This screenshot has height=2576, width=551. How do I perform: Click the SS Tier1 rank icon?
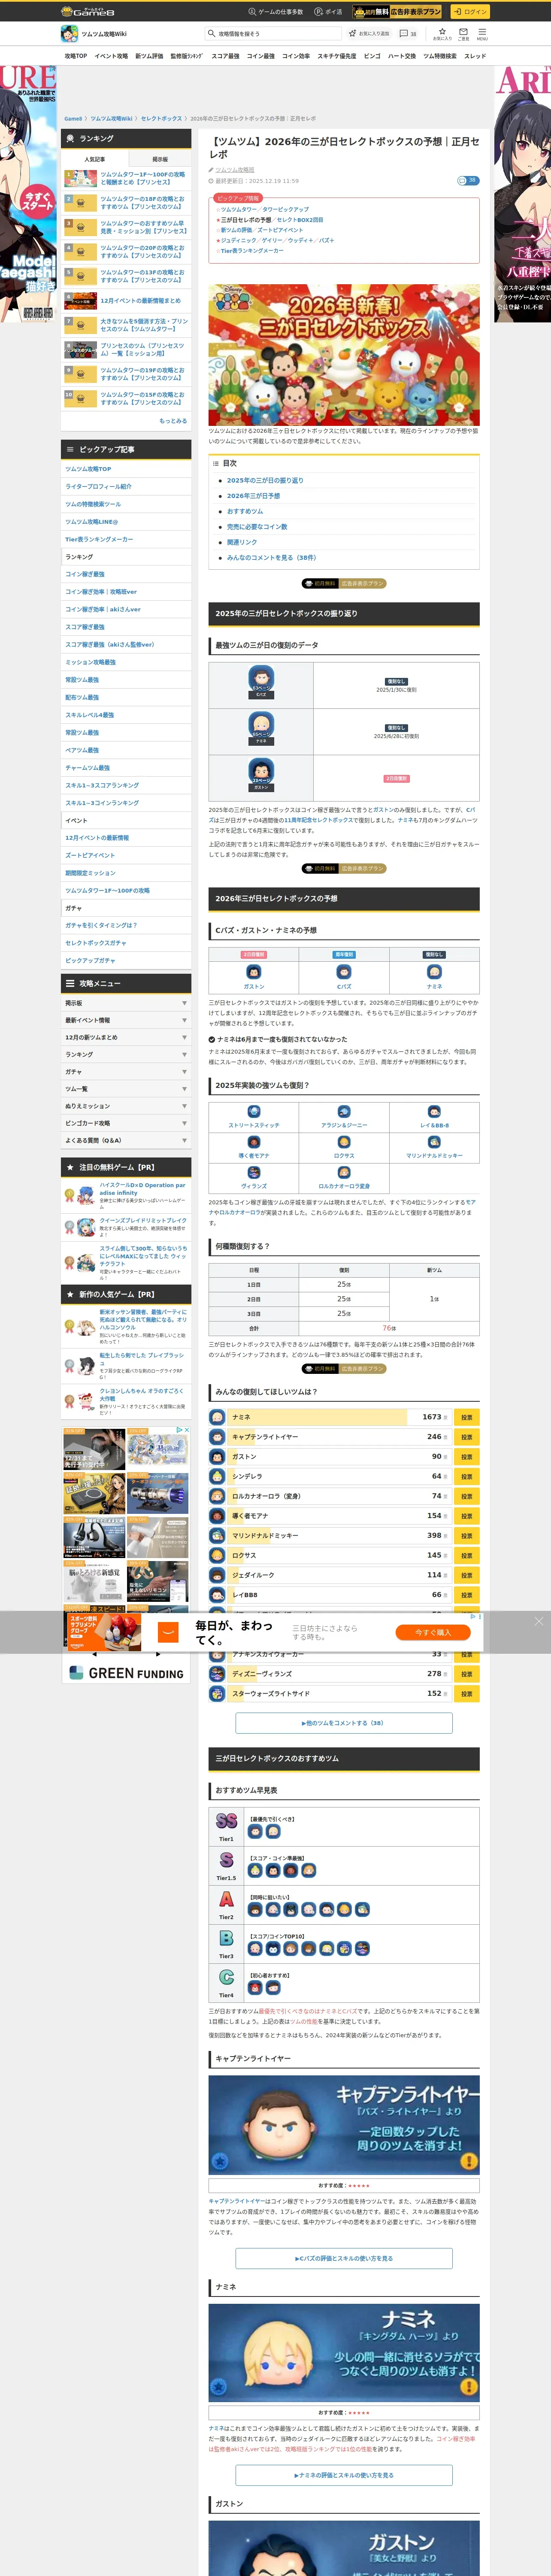226,1821
